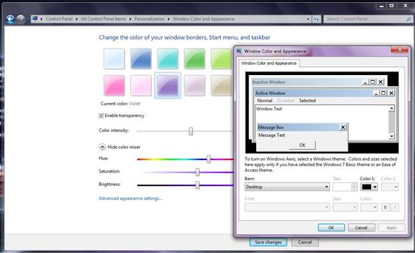Screen dimensions: 415x253
Task: Click OK in the appearance dialog
Action: tap(331, 228)
